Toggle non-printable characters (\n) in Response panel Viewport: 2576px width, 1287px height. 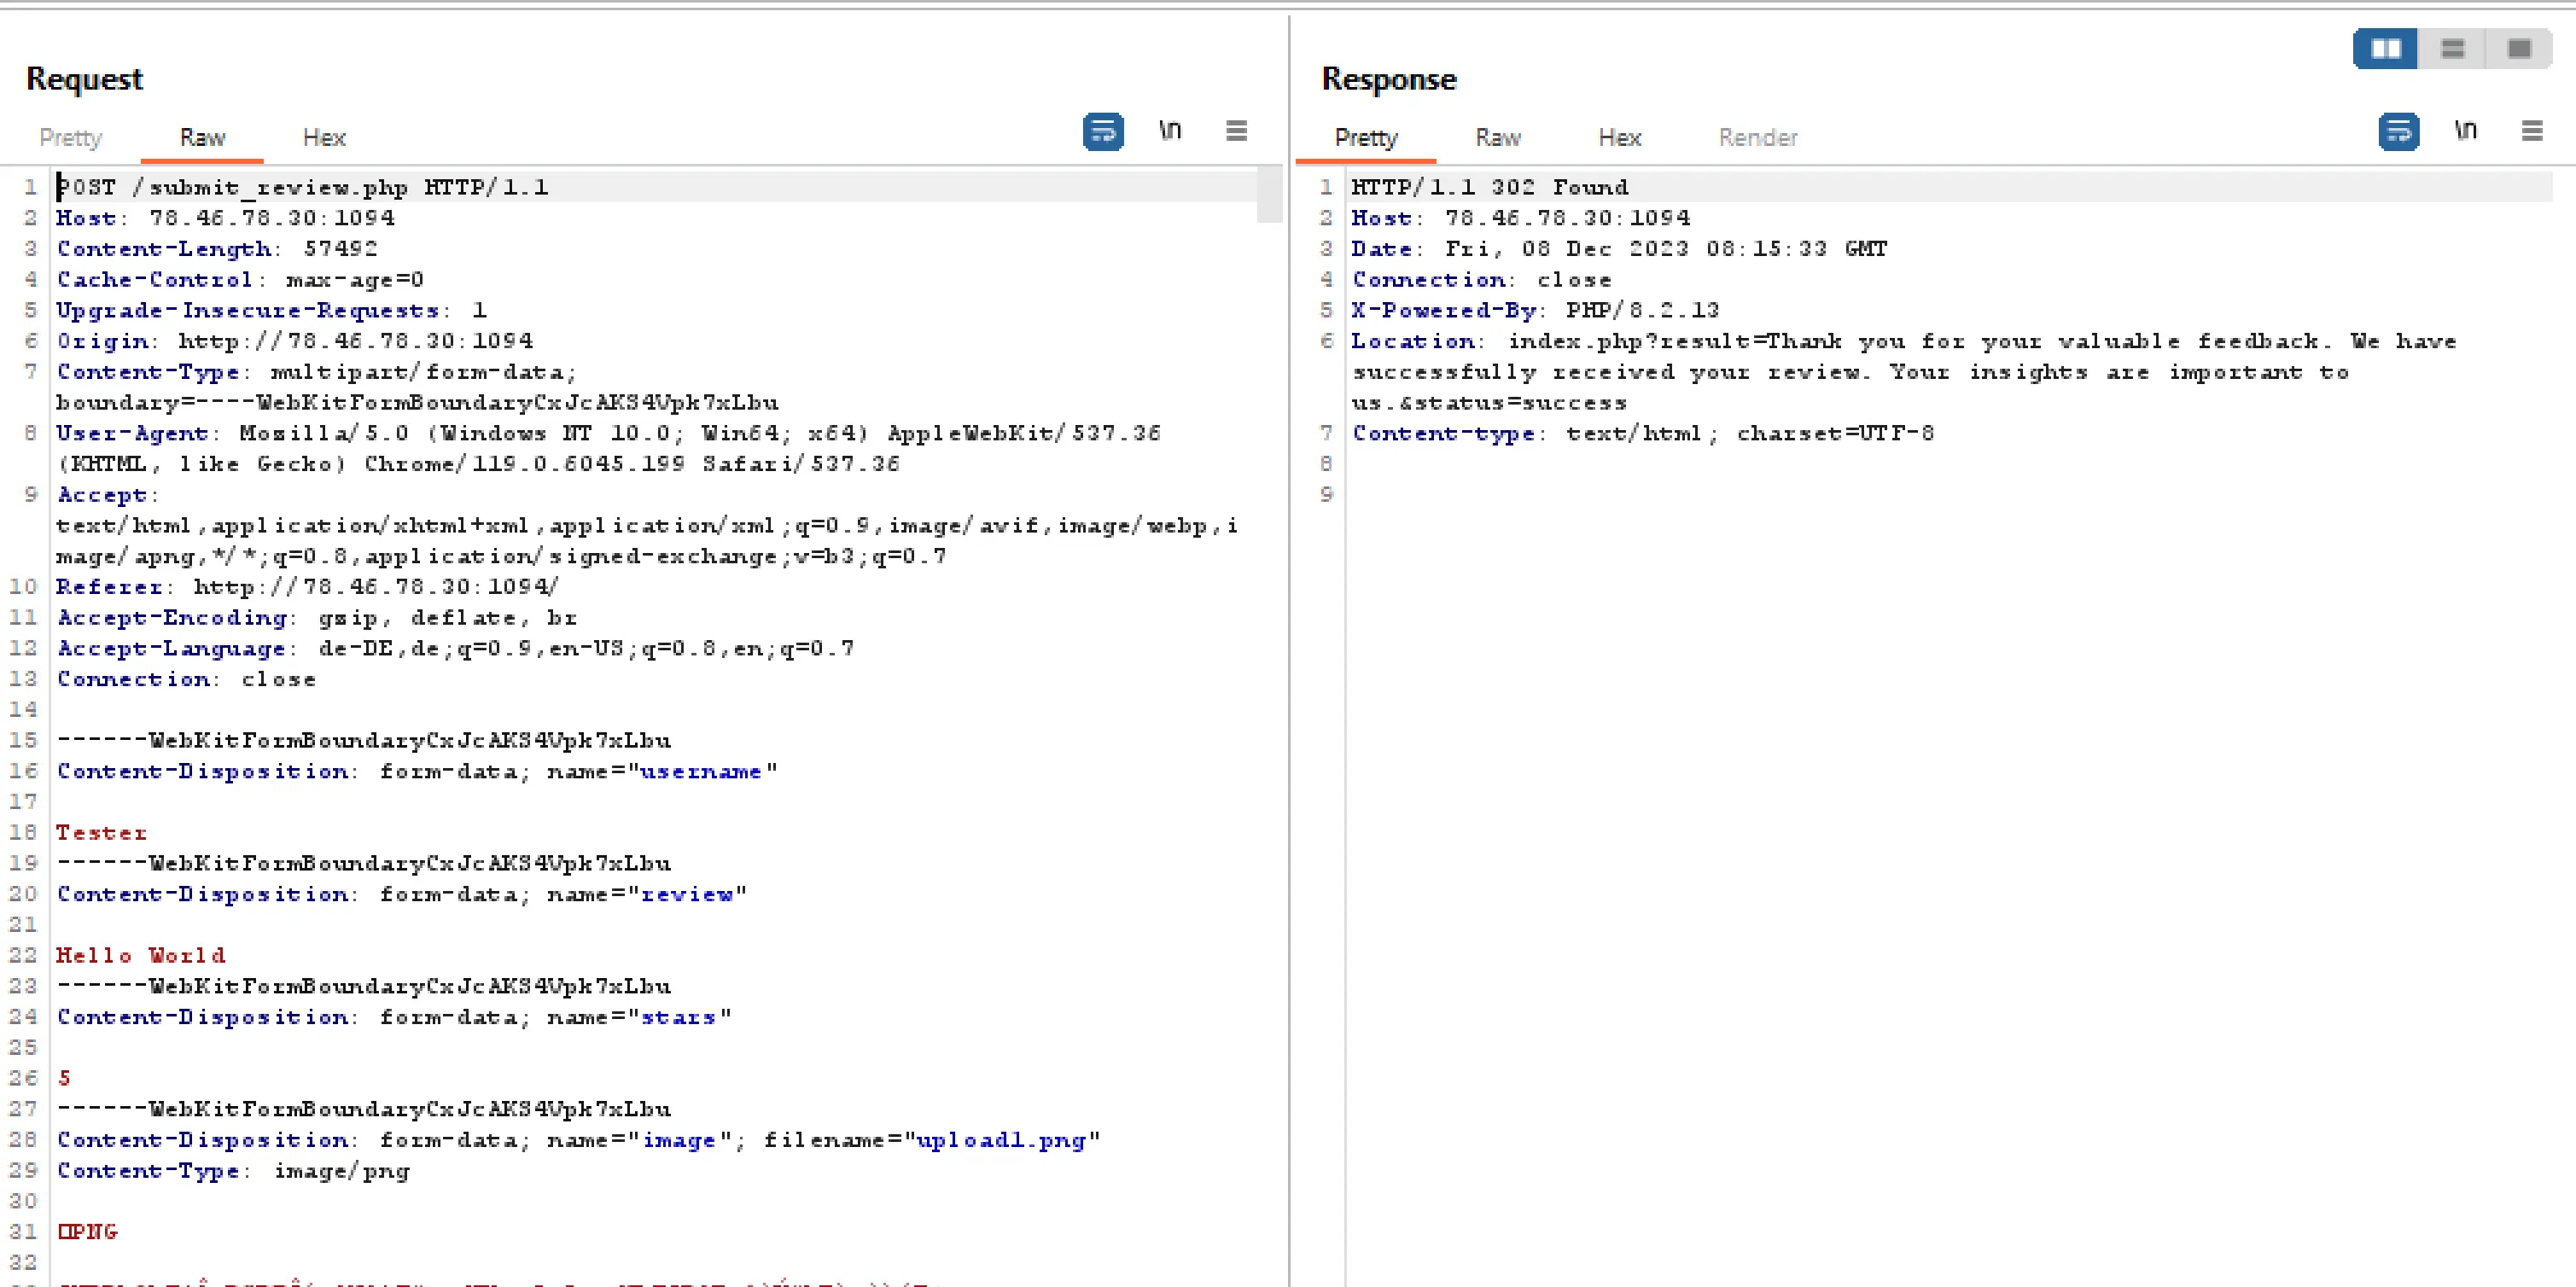[x=2465, y=131]
